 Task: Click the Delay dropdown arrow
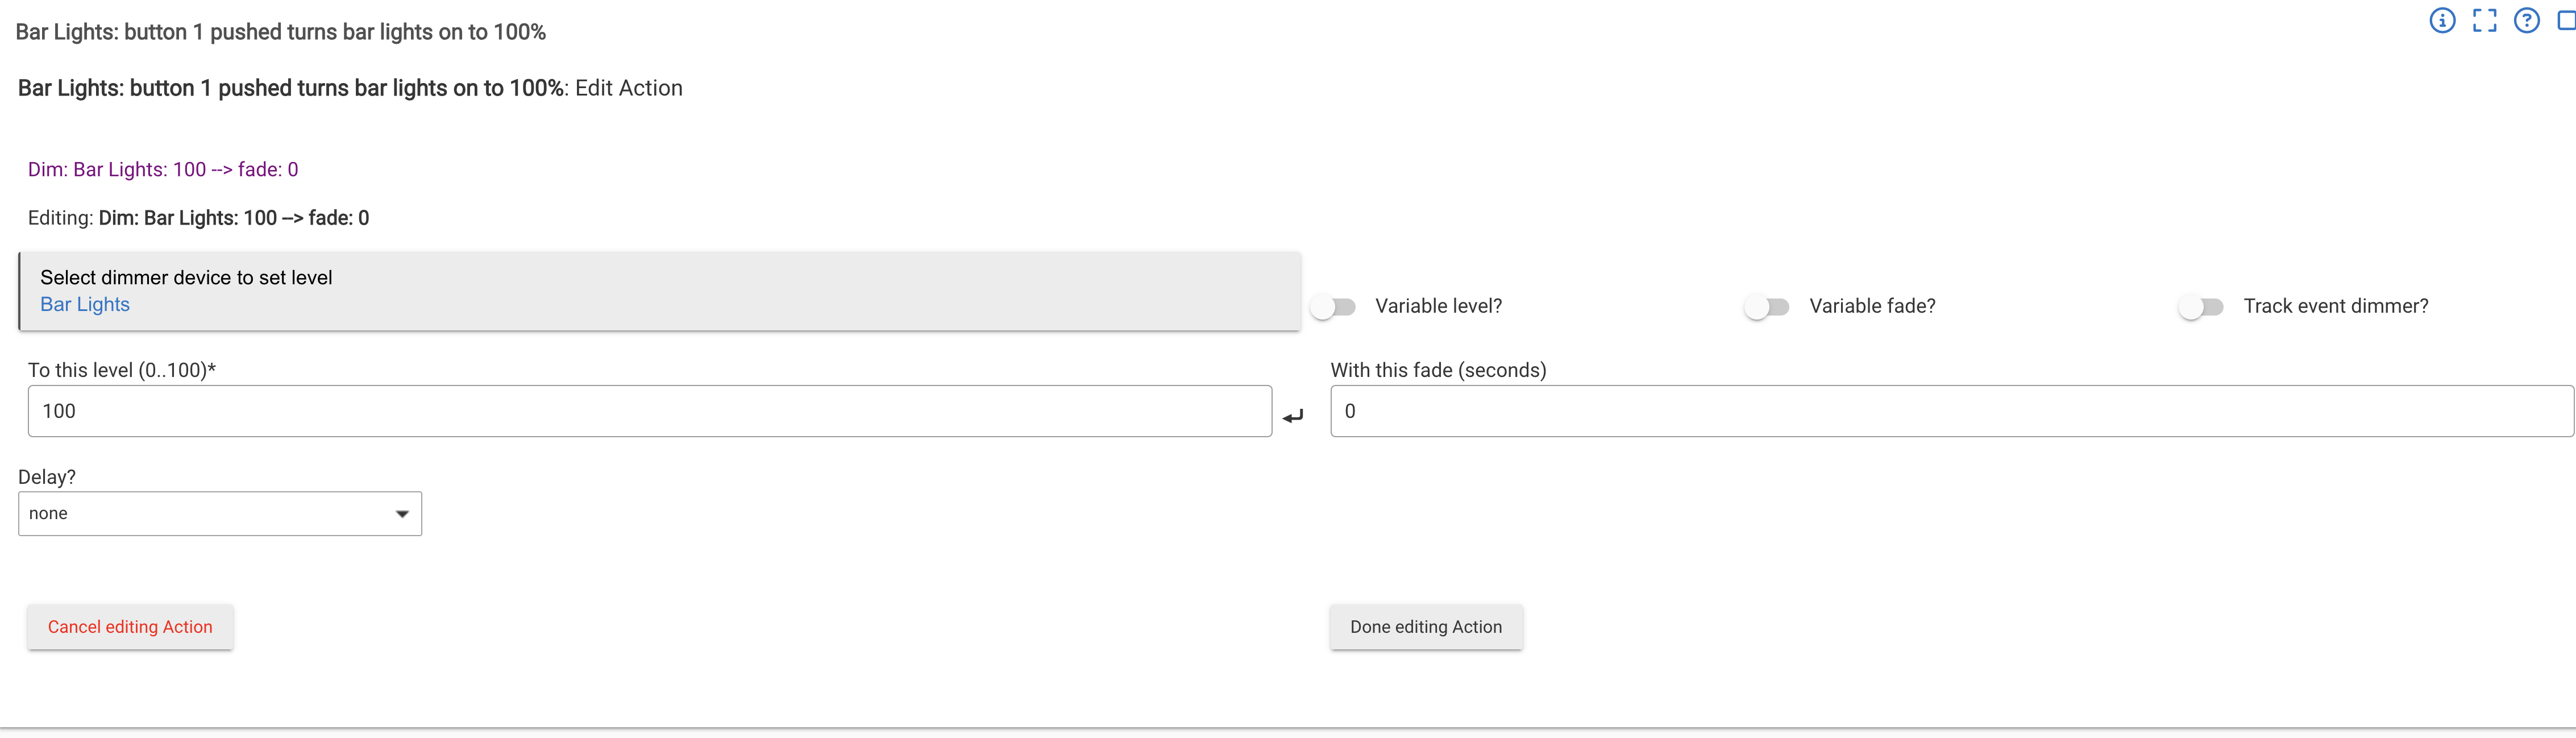(x=402, y=514)
